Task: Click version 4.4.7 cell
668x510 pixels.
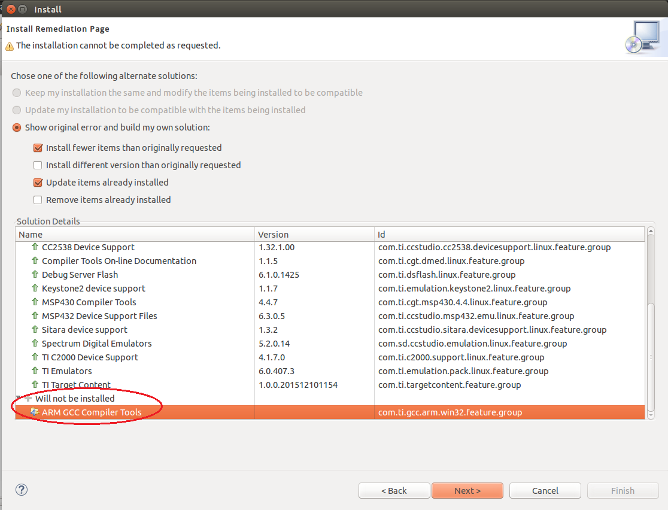Action: click(268, 302)
